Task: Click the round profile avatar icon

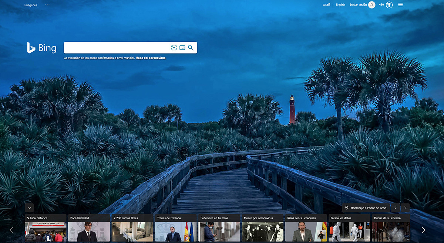Action: click(x=373, y=5)
